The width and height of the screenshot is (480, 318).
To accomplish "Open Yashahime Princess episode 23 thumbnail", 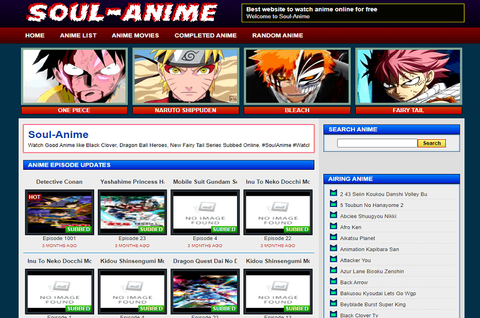I will 132,212.
